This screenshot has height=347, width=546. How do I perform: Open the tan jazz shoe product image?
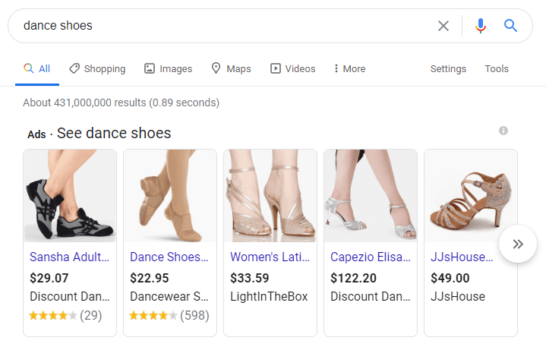click(170, 196)
